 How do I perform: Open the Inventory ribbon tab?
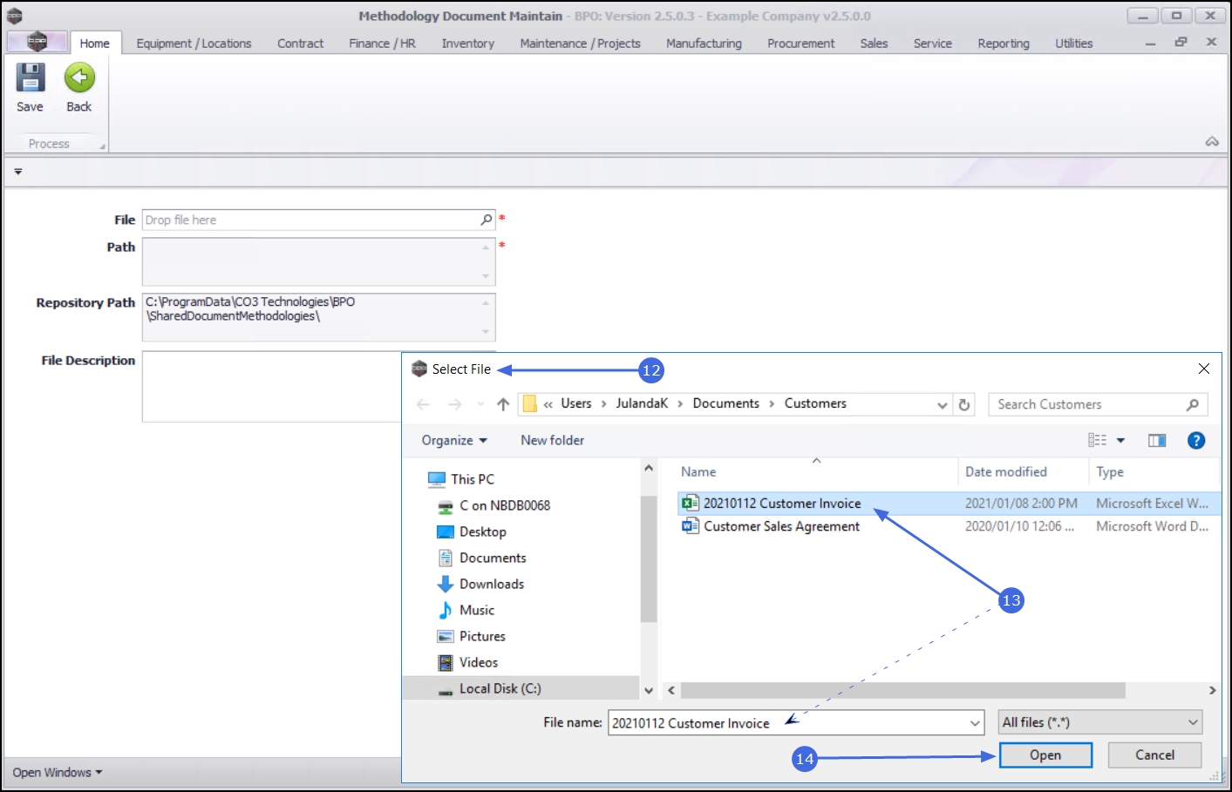click(x=467, y=44)
